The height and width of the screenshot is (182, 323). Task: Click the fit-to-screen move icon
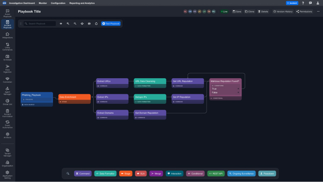[82, 24]
